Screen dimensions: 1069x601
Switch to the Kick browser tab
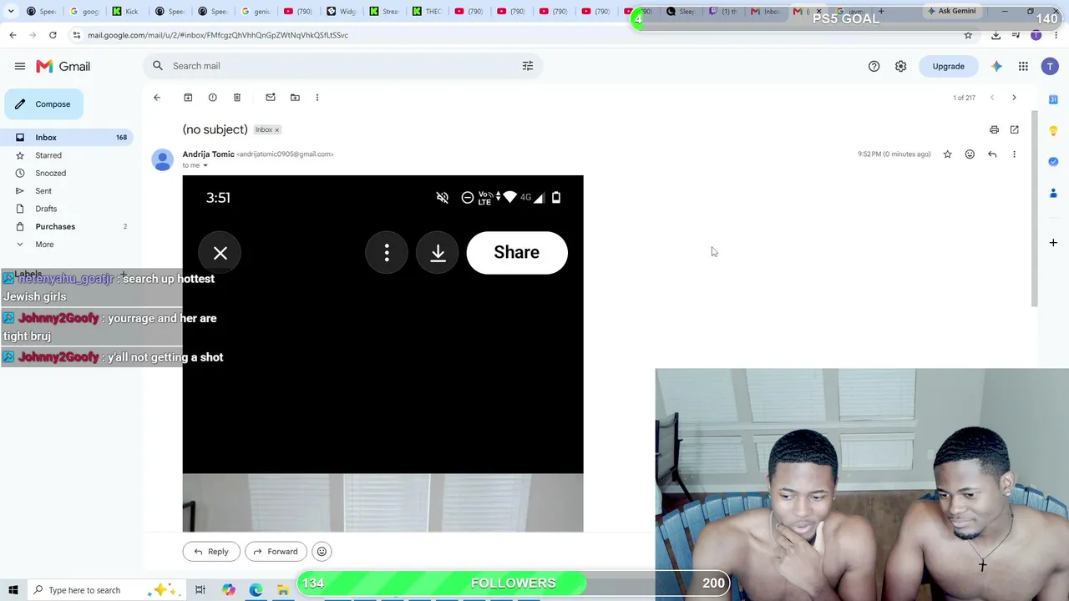point(126,12)
